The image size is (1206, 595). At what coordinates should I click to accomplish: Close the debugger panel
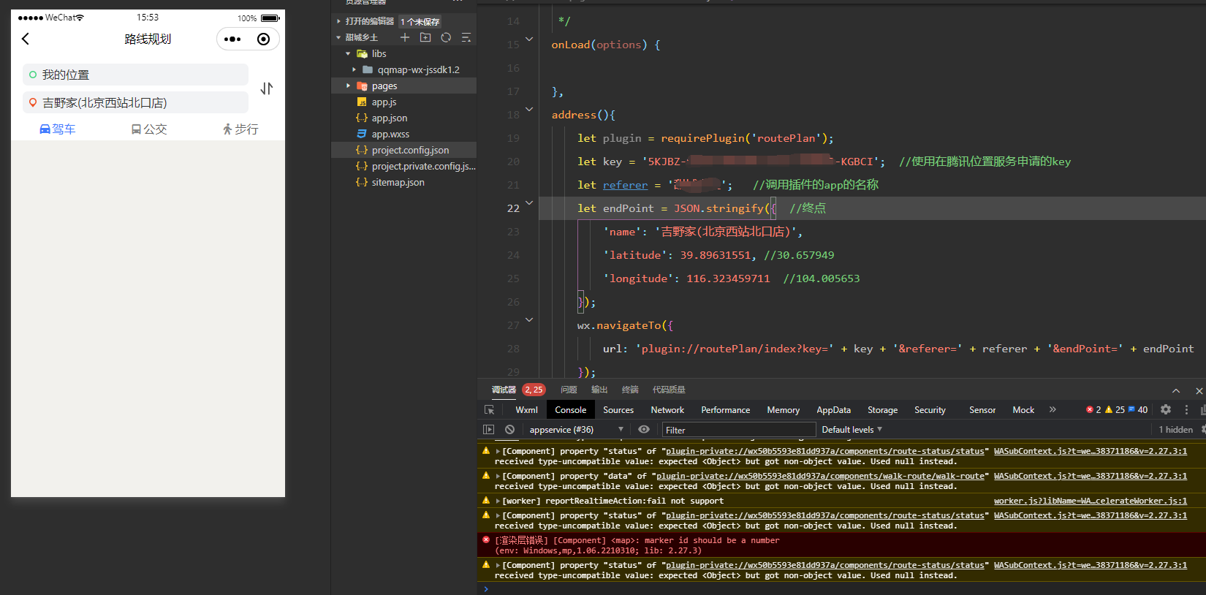pos(1199,391)
